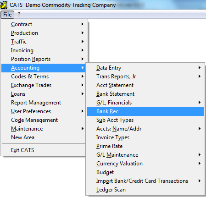Select Exit CATS to quit
206x197 pixels.
tap(43, 150)
